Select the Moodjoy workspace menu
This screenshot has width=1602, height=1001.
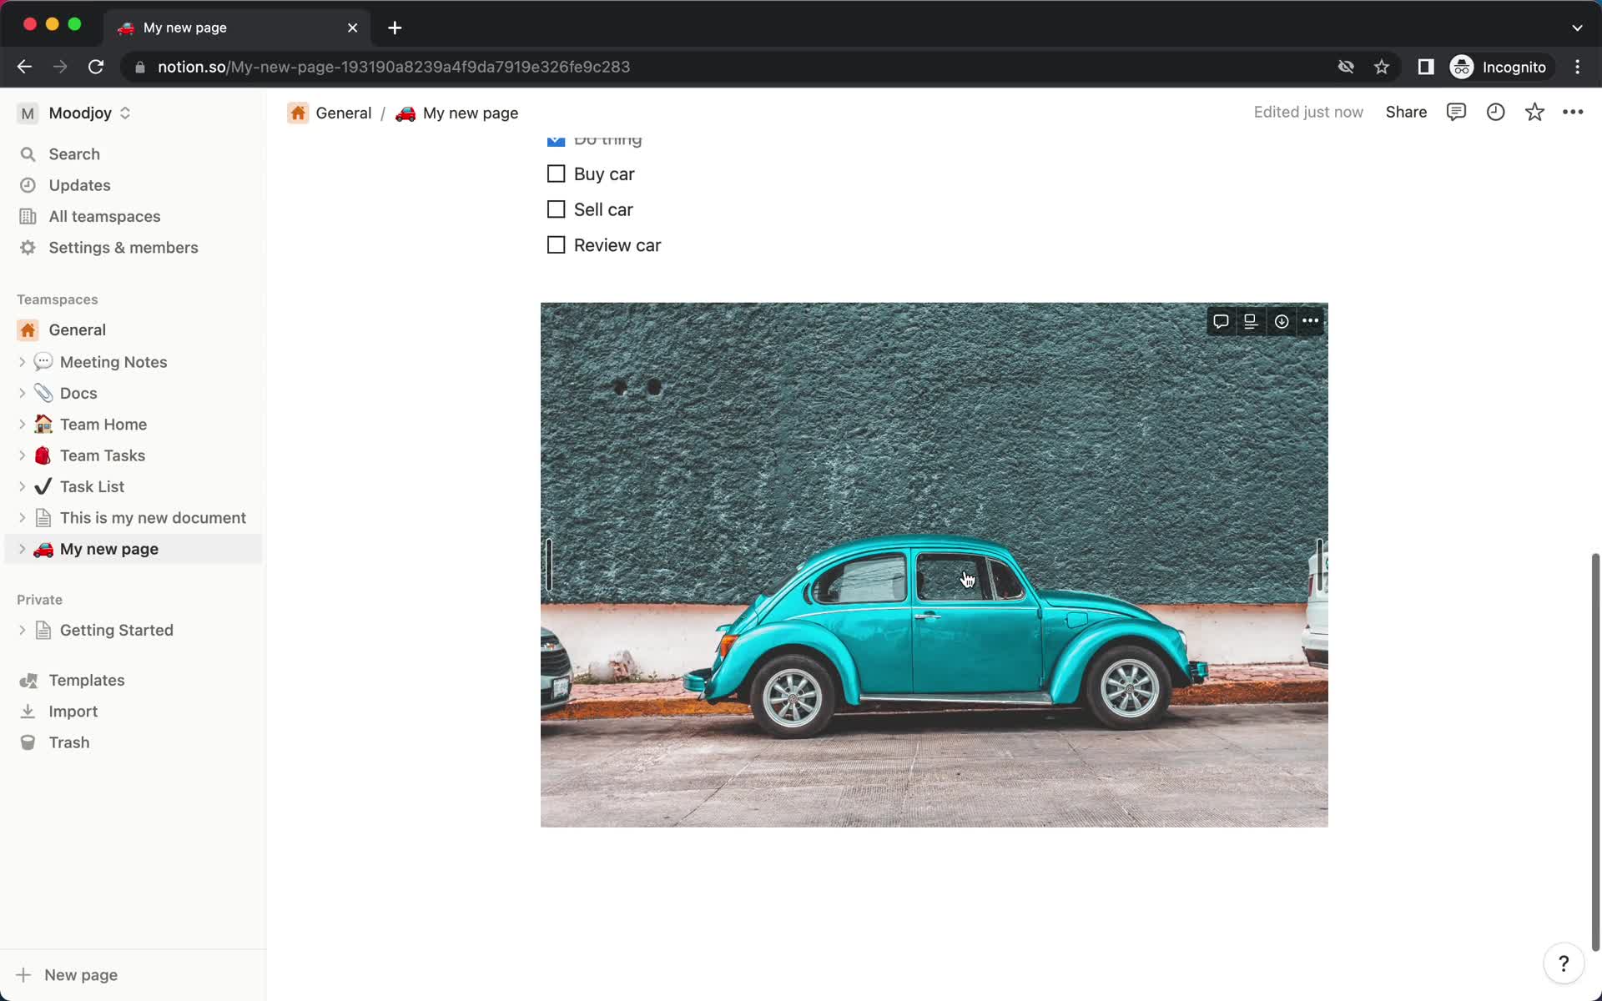75,112
